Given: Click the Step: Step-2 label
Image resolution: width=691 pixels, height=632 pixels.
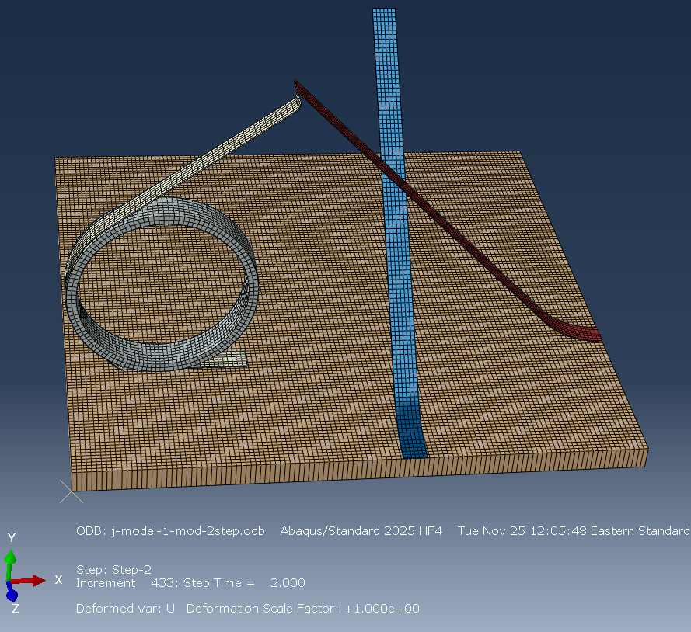Looking at the screenshot, I should [x=113, y=569].
